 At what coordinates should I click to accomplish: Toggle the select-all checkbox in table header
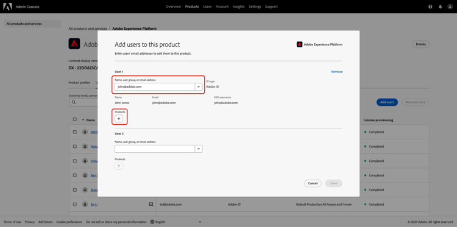pos(75,119)
